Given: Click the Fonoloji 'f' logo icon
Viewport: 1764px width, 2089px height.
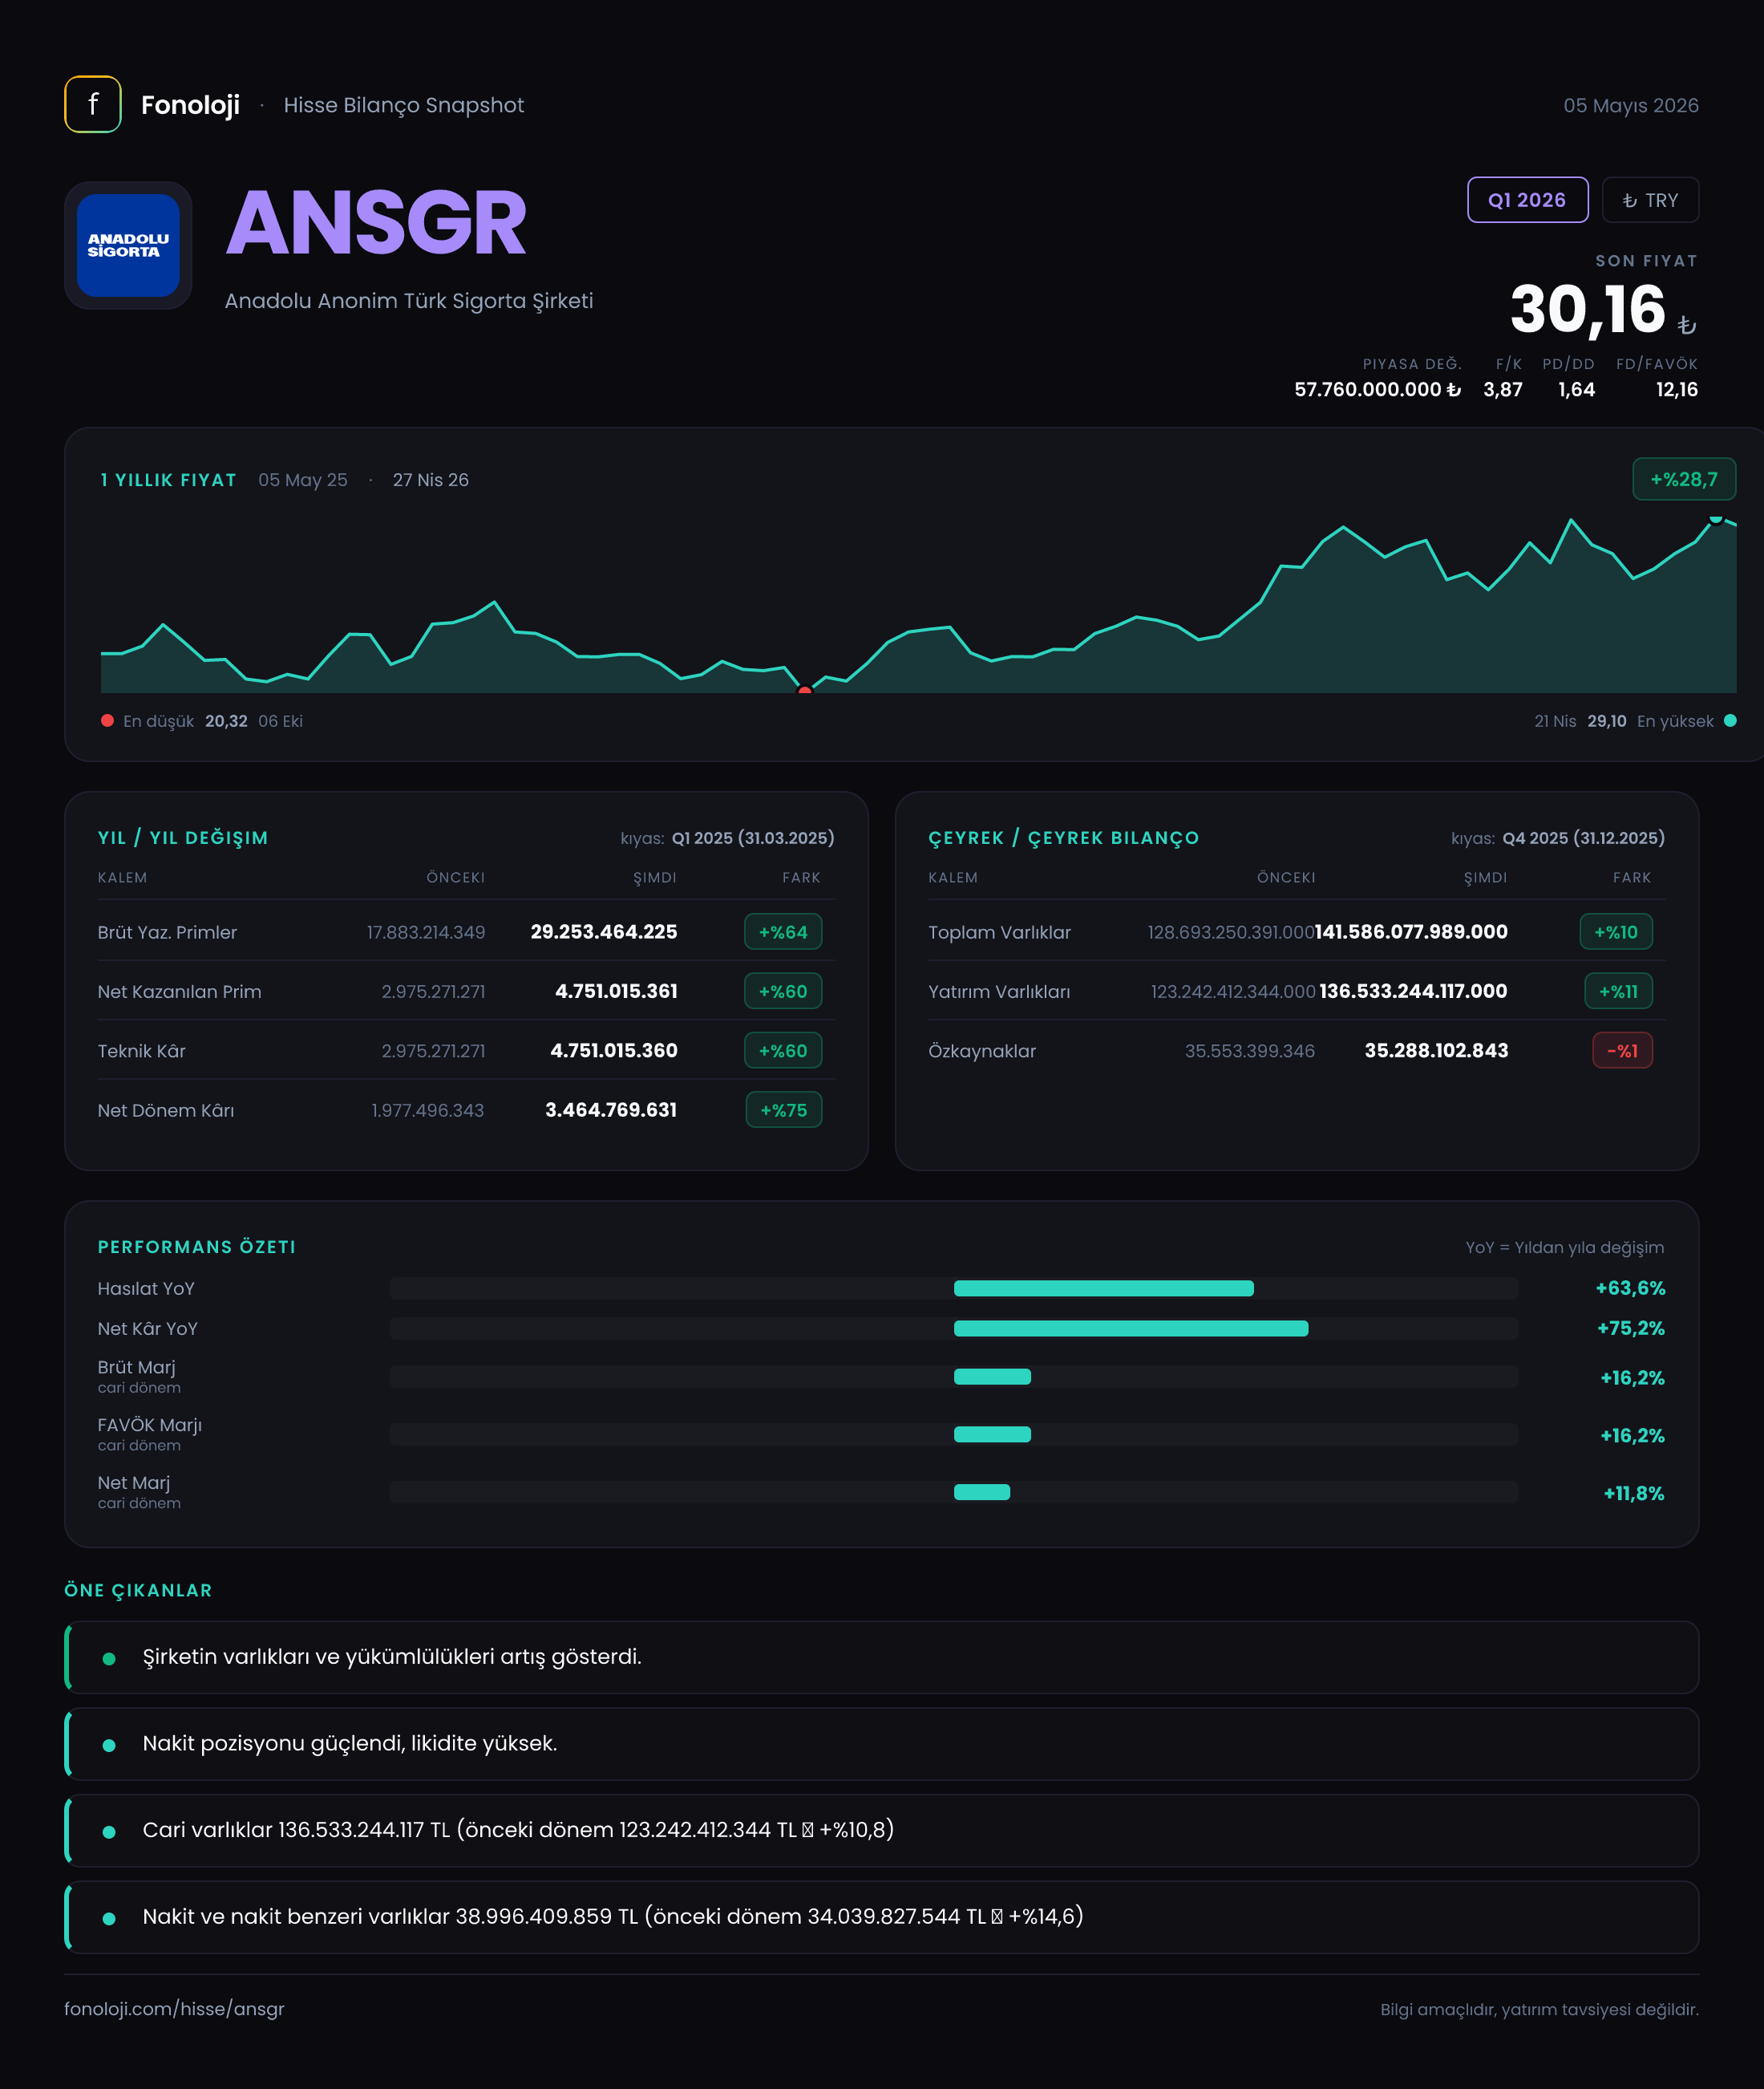Looking at the screenshot, I should click(93, 104).
